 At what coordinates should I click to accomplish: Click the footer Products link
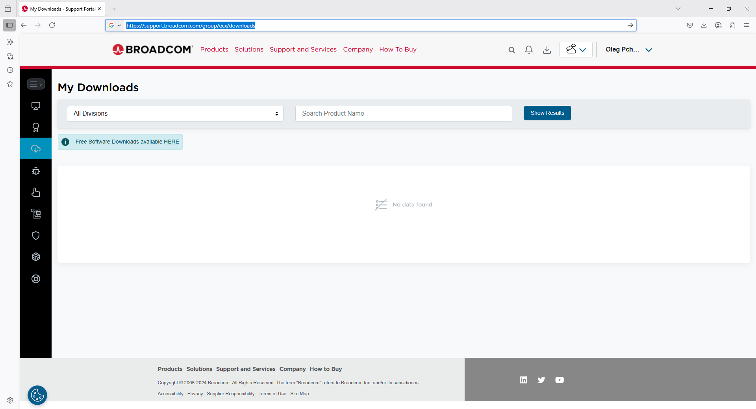point(170,369)
